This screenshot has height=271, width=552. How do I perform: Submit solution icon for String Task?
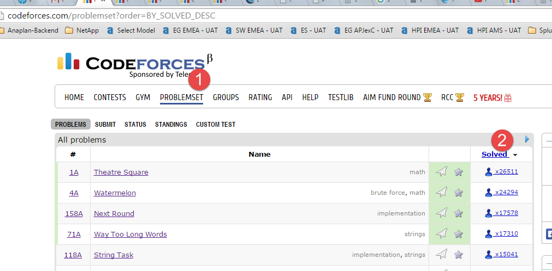click(x=442, y=254)
